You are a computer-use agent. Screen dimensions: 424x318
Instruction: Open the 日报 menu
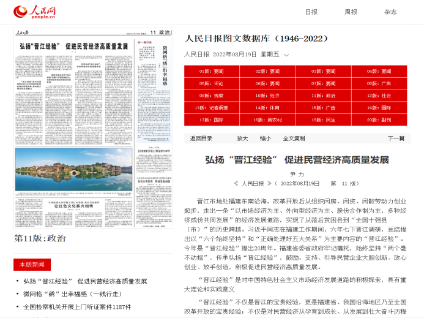(311, 12)
